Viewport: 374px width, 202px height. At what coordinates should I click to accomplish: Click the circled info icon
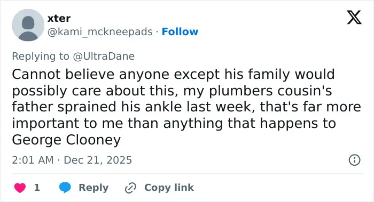click(x=354, y=160)
